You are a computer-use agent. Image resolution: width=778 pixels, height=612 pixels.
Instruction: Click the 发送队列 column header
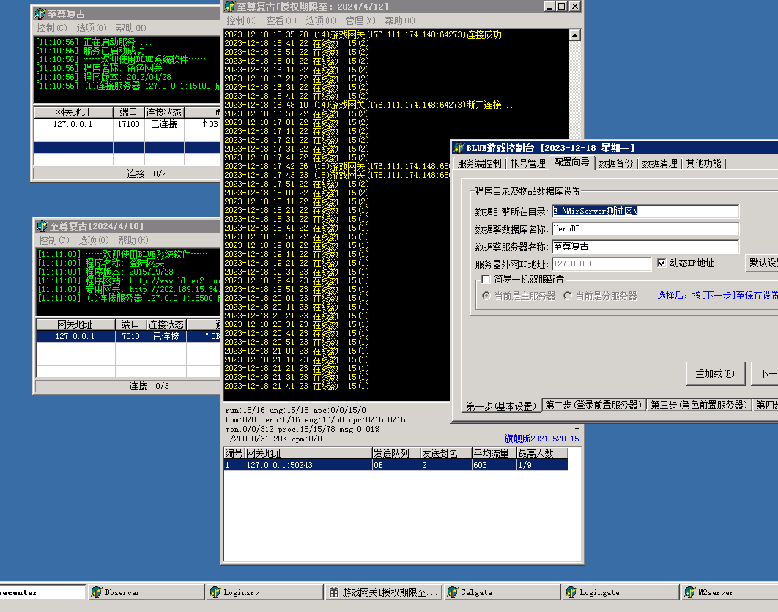(396, 453)
